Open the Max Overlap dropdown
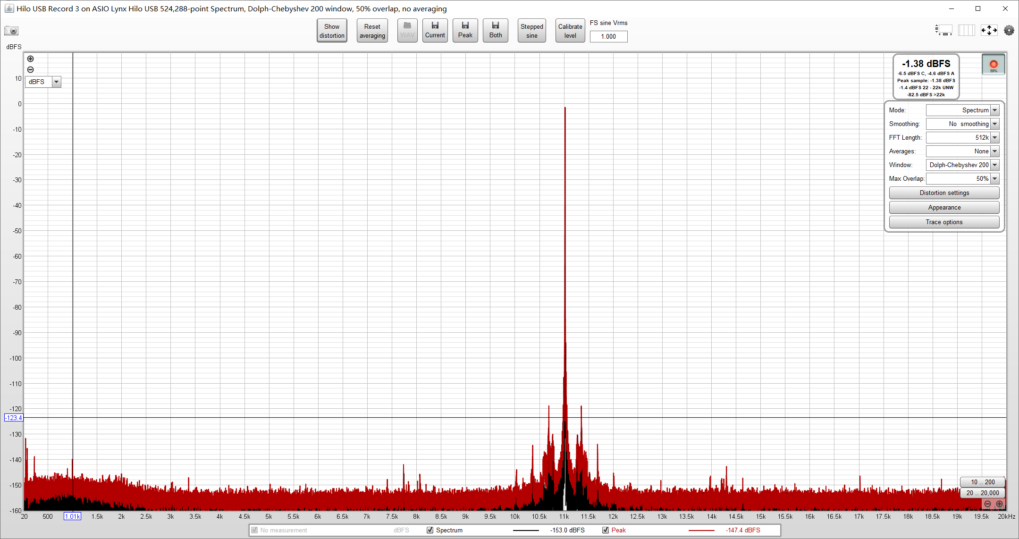This screenshot has width=1019, height=539. tap(962, 179)
